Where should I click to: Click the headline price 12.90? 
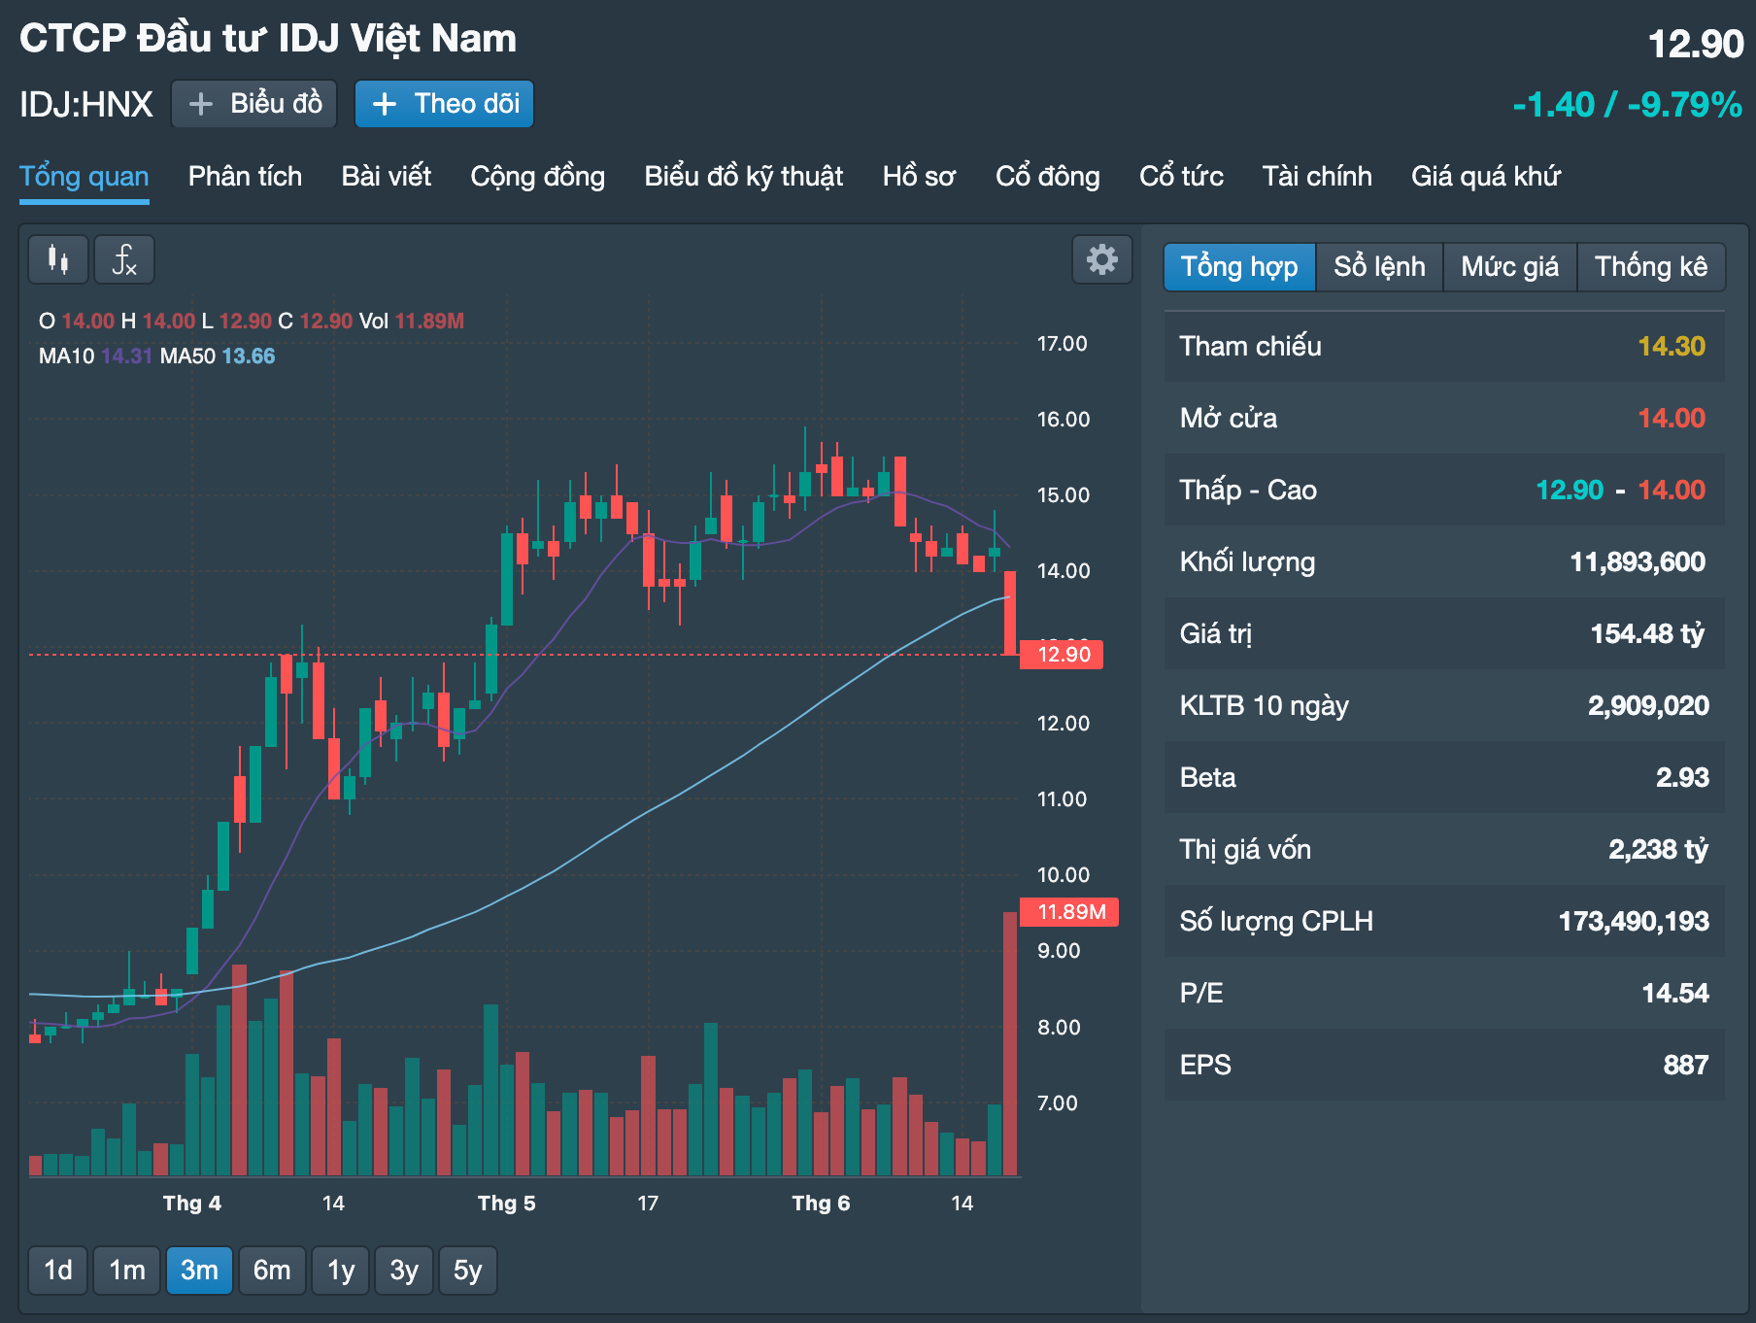tap(1696, 45)
